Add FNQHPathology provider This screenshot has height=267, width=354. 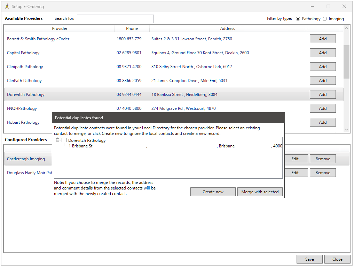tap(323, 108)
